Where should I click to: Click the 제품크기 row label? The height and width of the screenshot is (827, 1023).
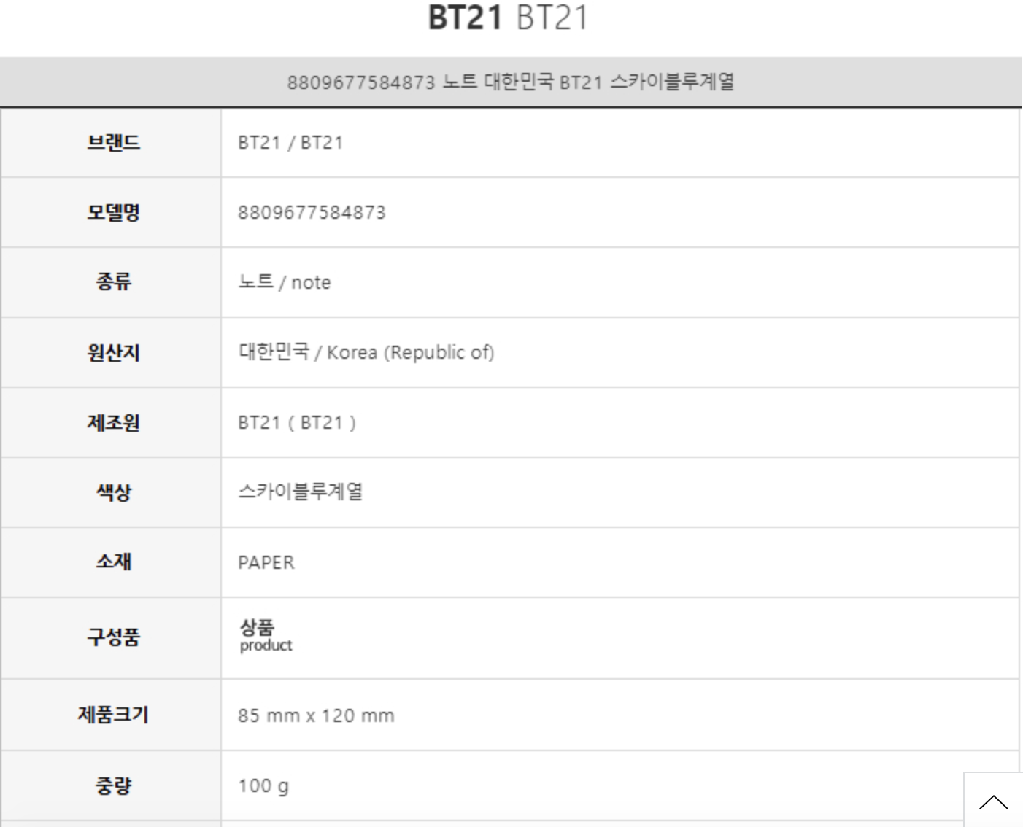pos(113,714)
